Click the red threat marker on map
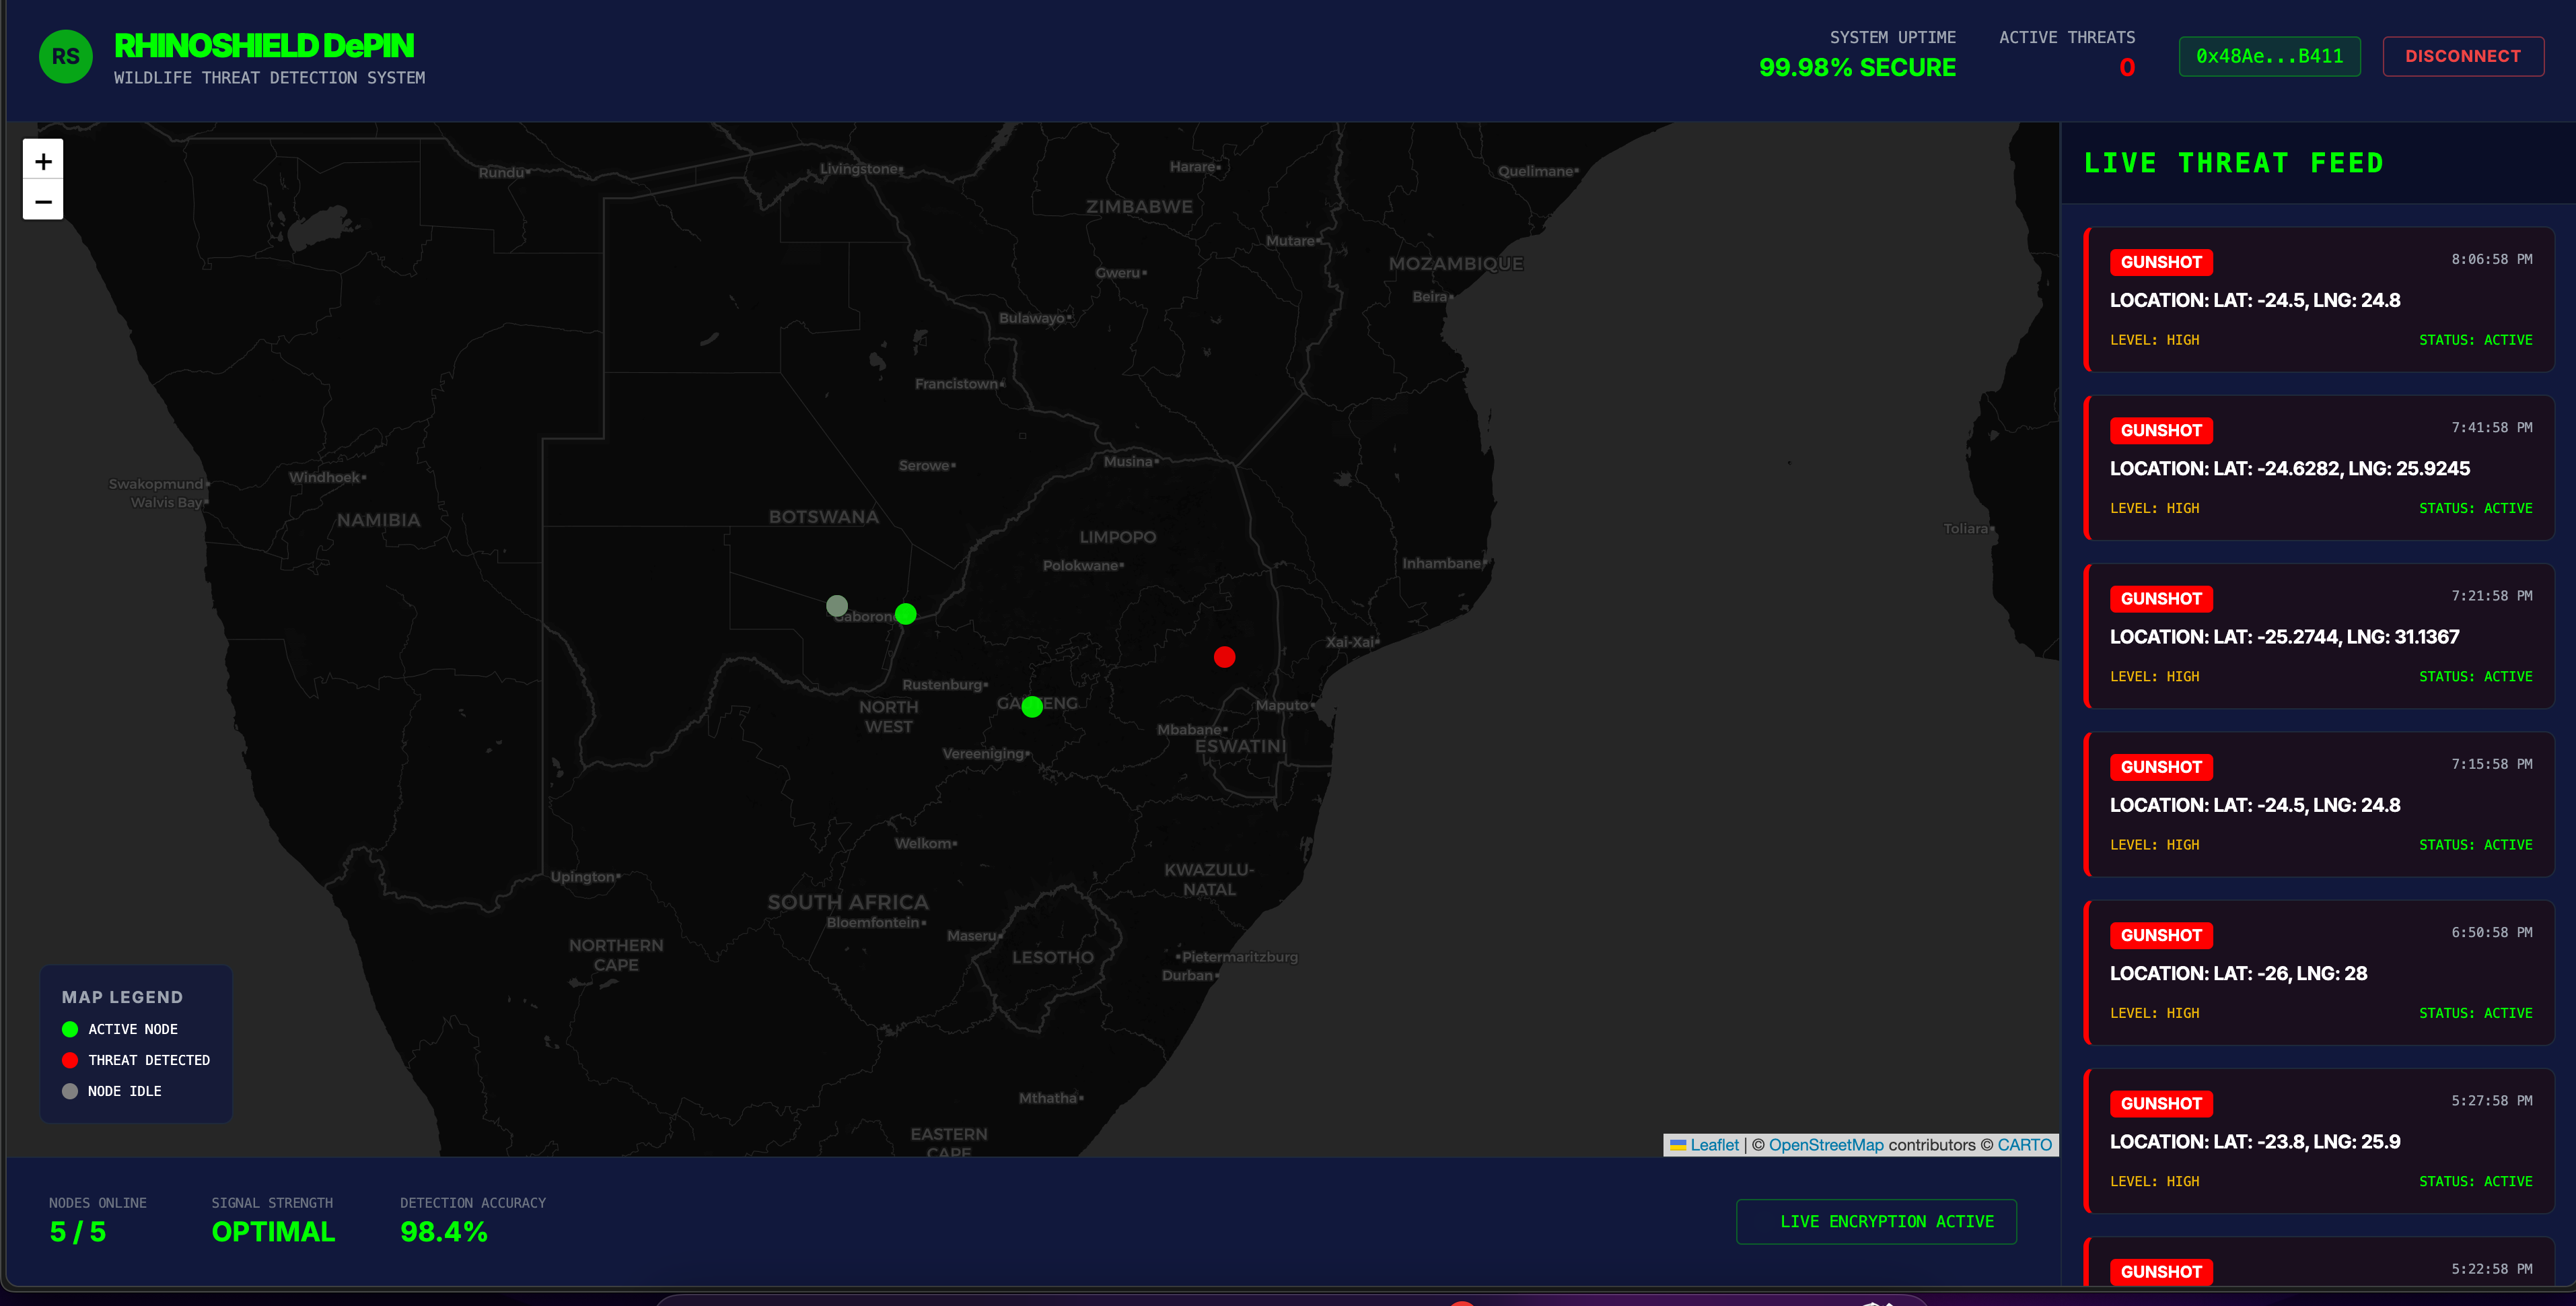The height and width of the screenshot is (1306, 2576). coord(1224,658)
